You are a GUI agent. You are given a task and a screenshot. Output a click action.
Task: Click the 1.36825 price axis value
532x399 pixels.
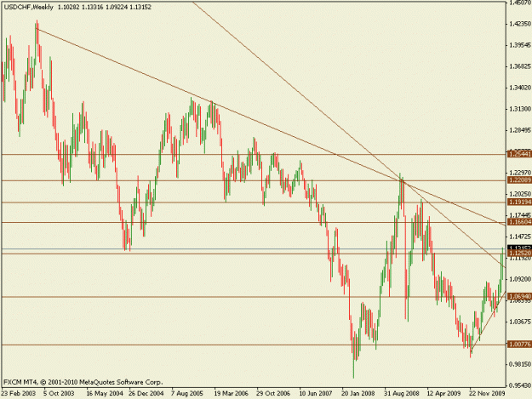(520, 66)
